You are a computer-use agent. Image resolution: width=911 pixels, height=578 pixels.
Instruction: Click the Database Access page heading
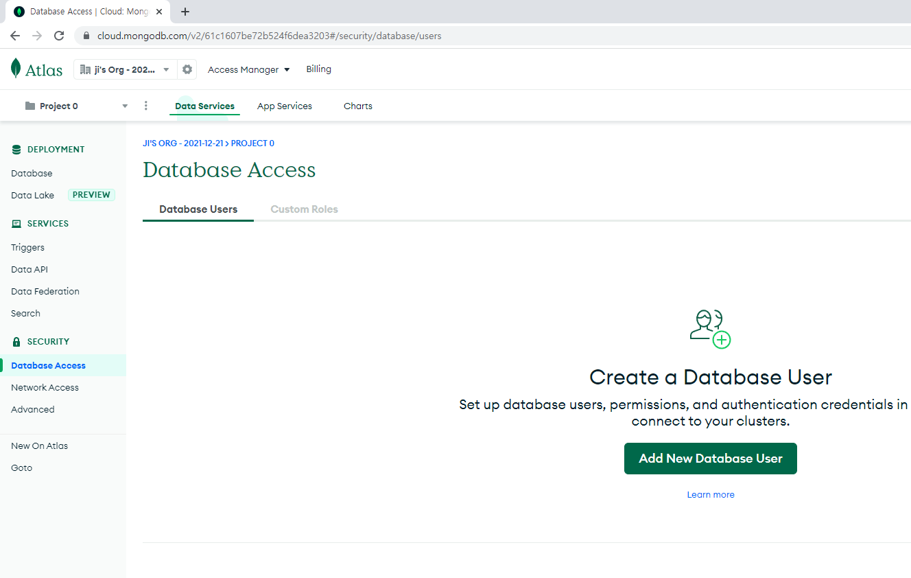pos(229,170)
